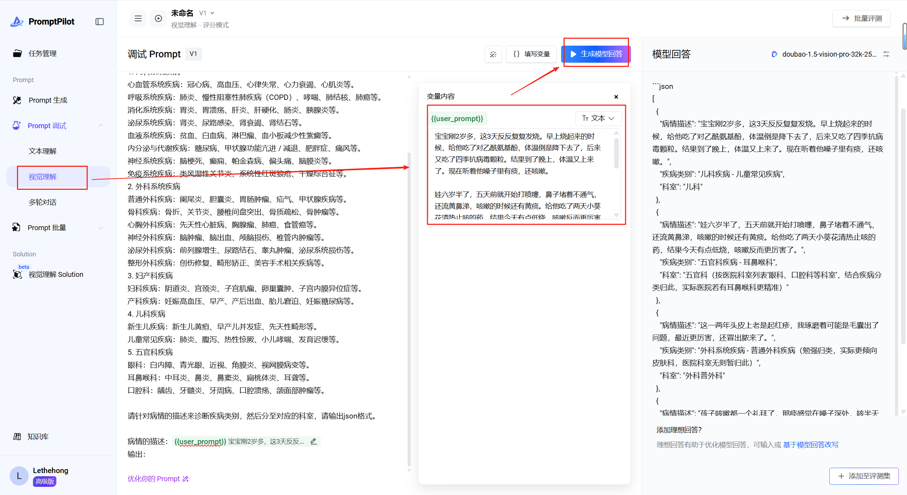Open the 文本 variable type dropdown
The height and width of the screenshot is (495, 907).
pyautogui.click(x=598, y=118)
